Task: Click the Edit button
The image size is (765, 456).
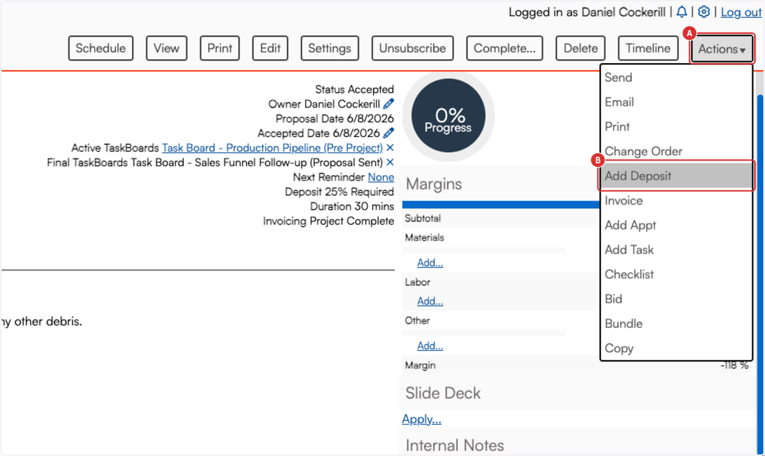Action: tap(270, 48)
